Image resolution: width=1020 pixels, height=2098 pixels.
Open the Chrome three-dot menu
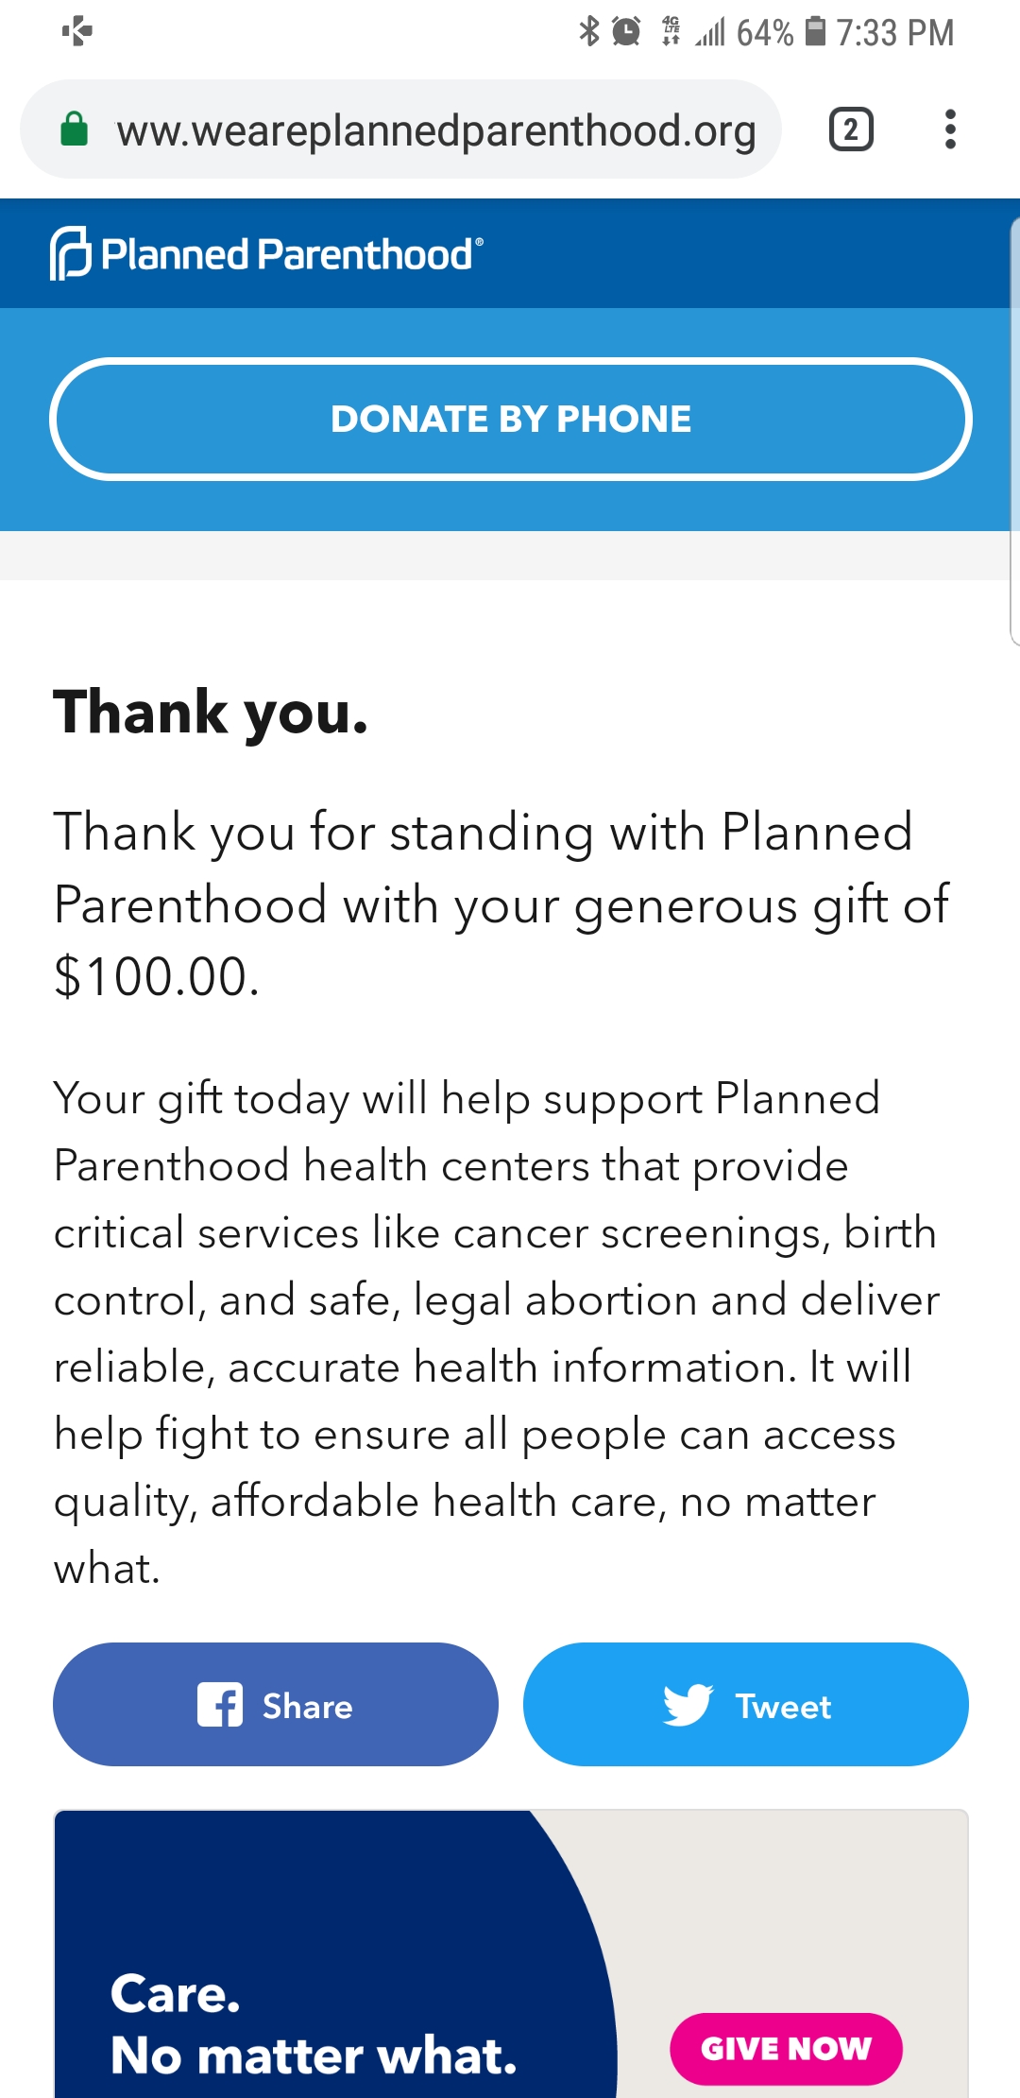tap(950, 129)
